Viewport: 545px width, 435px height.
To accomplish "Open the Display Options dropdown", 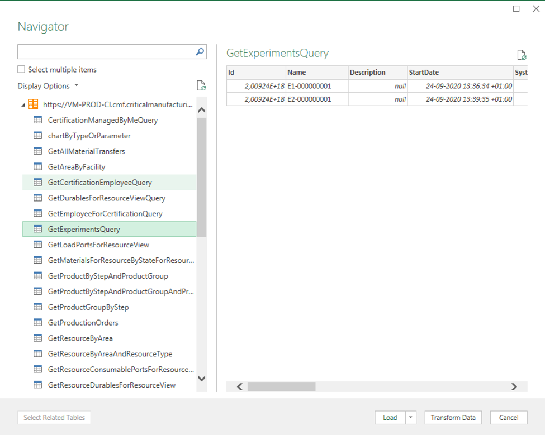I will click(48, 86).
